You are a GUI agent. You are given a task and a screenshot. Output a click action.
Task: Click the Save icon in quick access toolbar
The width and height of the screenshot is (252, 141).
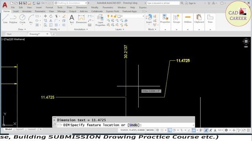click(x=20, y=3)
